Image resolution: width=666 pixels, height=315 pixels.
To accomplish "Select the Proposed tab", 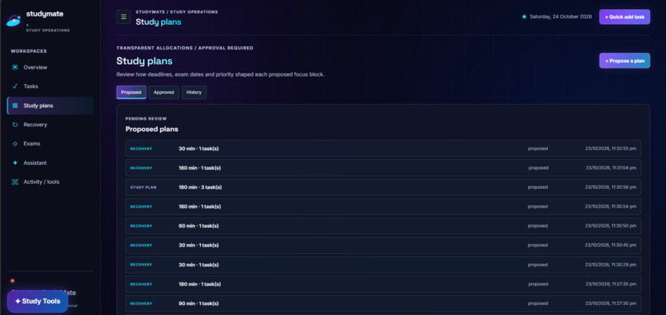I will (131, 92).
